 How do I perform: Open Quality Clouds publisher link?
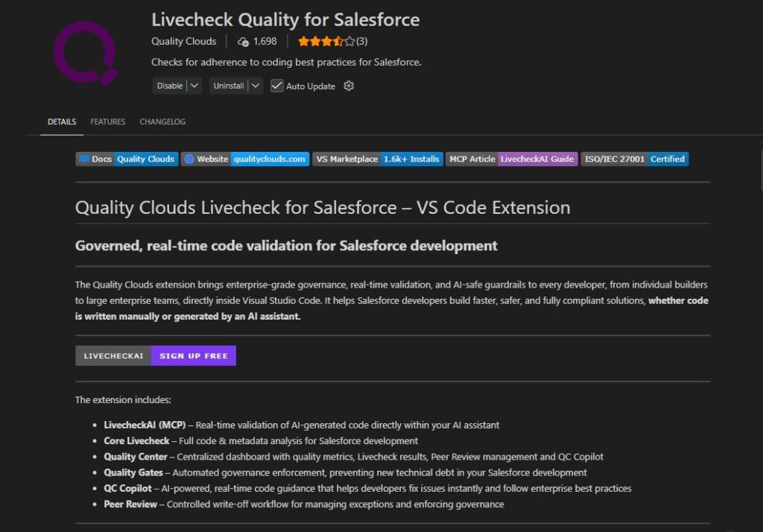(183, 42)
